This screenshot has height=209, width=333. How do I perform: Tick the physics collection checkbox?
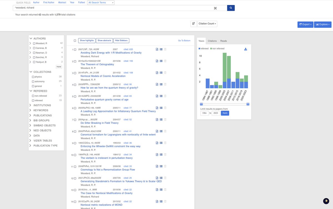click(33, 77)
